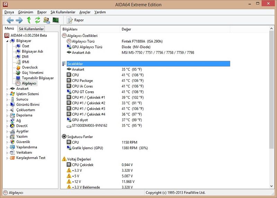
Task: Switch to the Sık Kullanılanlar tab
Action: coord(31,29)
